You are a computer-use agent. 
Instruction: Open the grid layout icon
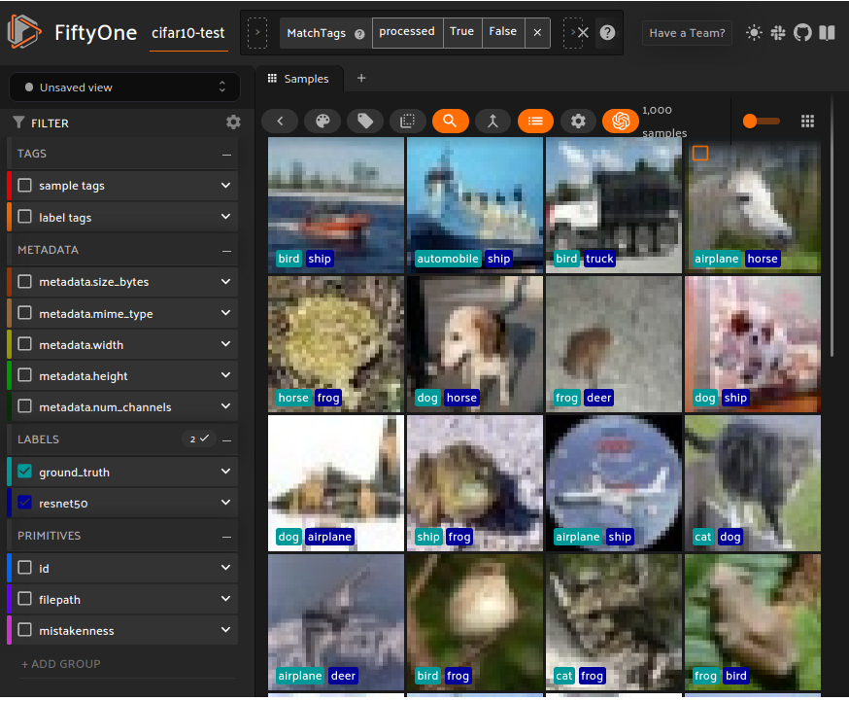click(x=807, y=122)
